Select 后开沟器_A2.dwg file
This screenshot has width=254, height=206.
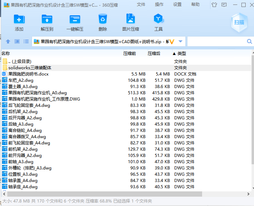click(x=126, y=118)
